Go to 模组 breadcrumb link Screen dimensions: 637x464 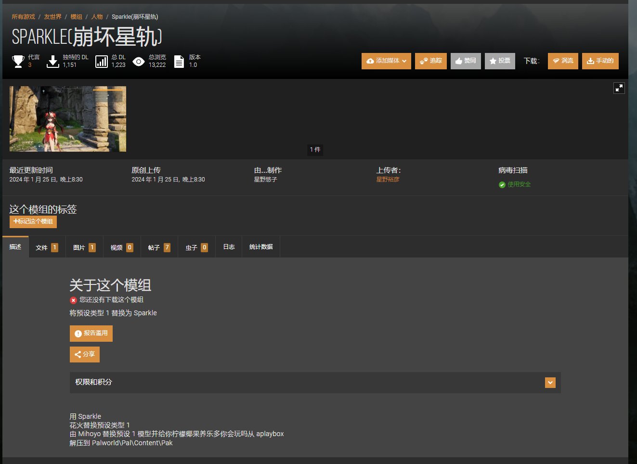click(x=76, y=17)
